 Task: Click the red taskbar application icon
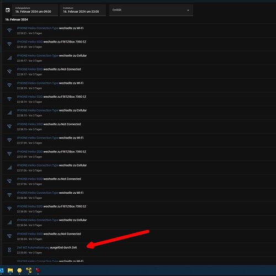click(x=38, y=270)
